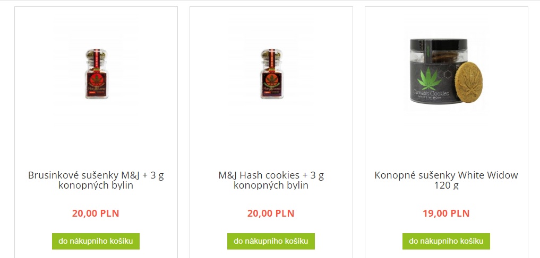Screen dimensions: 540x258
Task: Add Brusinkové sušenky to cart with do nákupního košíku
Action: coord(96,241)
